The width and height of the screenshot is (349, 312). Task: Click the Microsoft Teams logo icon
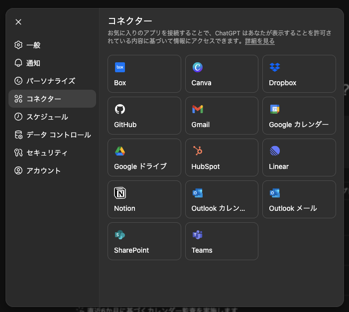(x=198, y=235)
